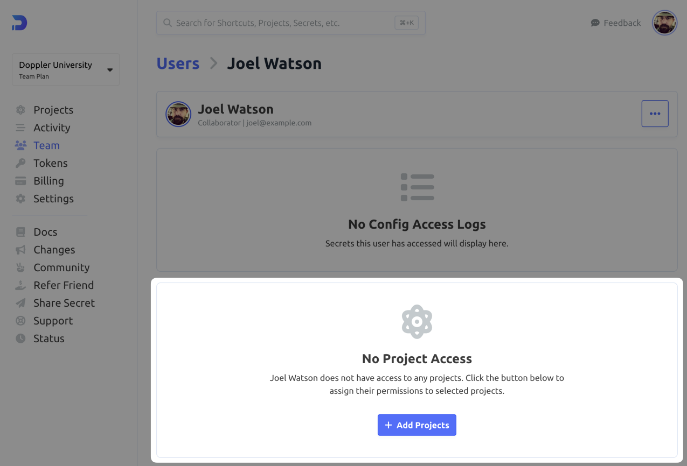Click the Projects gear icon in sidebar
This screenshot has width=687, height=466.
pyautogui.click(x=20, y=110)
